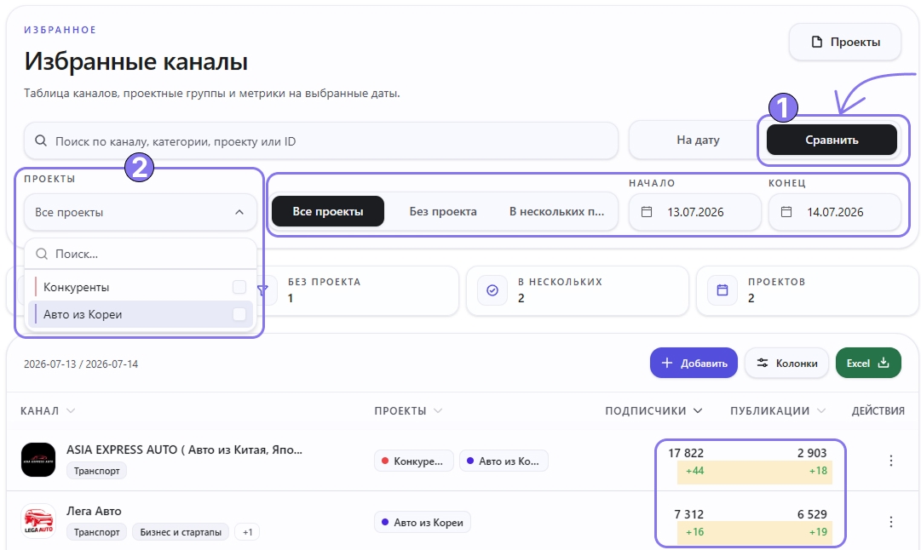Image resolution: width=921 pixels, height=550 pixels.
Task: Click calendar icon in Начало date field
Action: point(647,212)
